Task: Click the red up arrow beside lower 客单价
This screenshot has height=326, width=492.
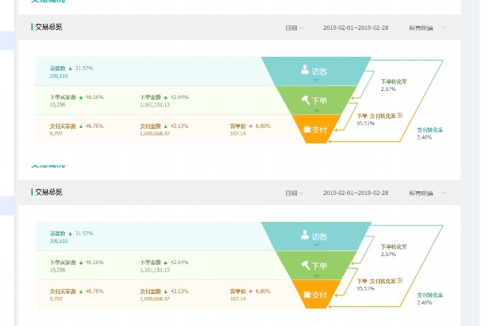Action: click(x=250, y=291)
